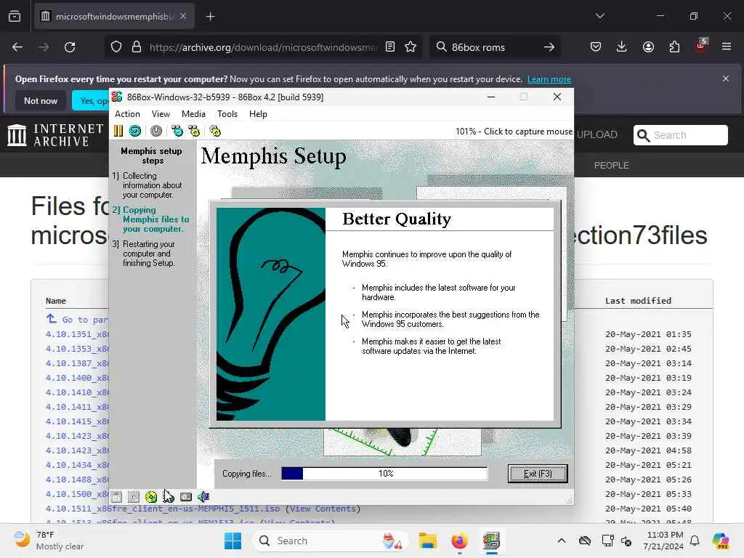Open the 86Box Tools menu
The height and width of the screenshot is (558, 744).
point(227,114)
